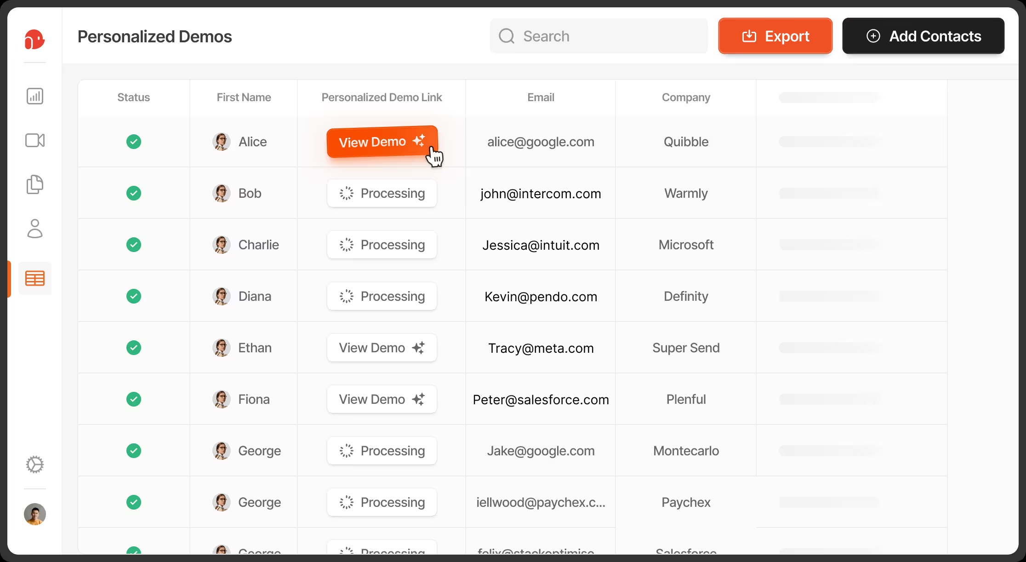The image size is (1026, 562).
Task: Click Ethan's View Demo button
Action: click(x=382, y=348)
